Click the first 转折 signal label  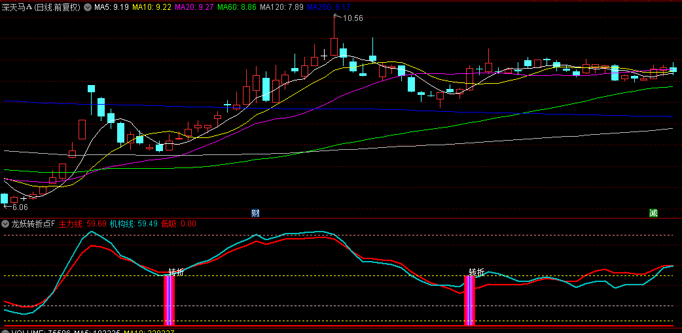click(x=176, y=272)
